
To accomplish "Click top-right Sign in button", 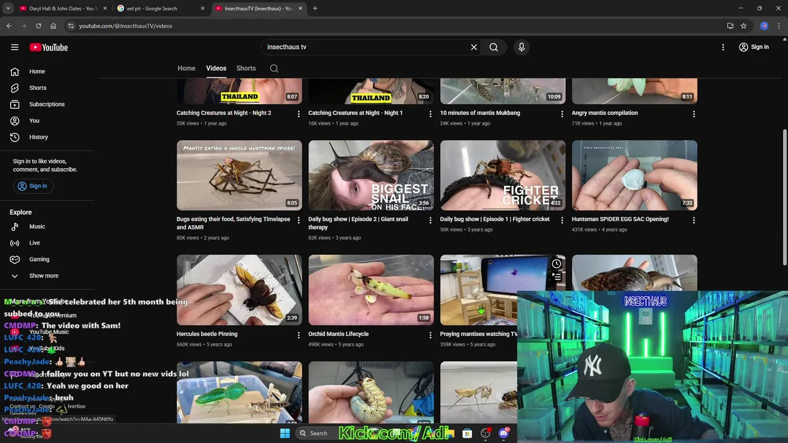I will [754, 47].
